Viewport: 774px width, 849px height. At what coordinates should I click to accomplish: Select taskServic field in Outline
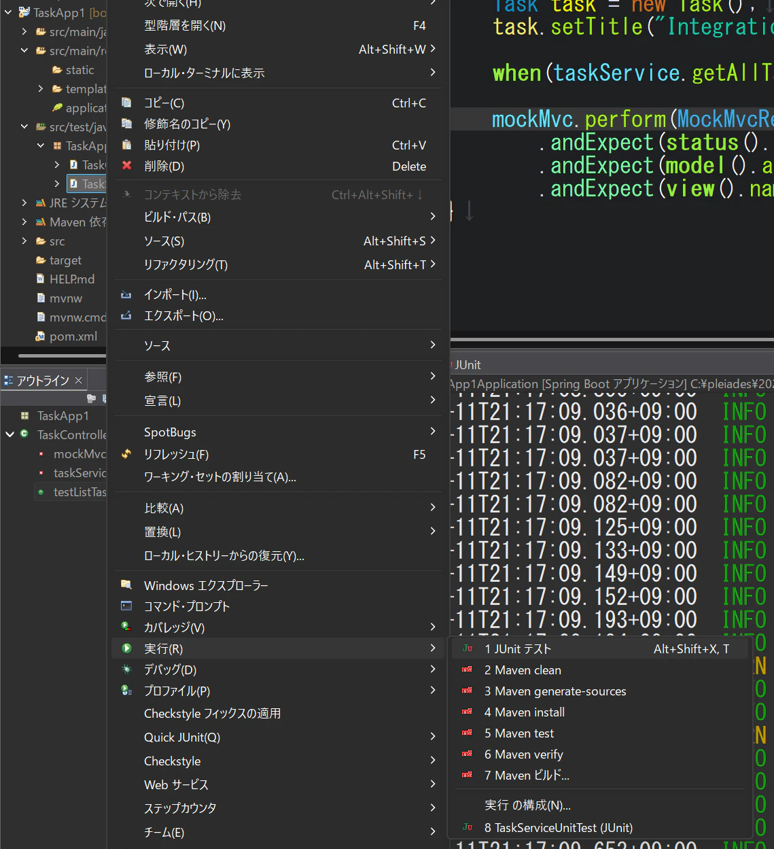pyautogui.click(x=80, y=473)
